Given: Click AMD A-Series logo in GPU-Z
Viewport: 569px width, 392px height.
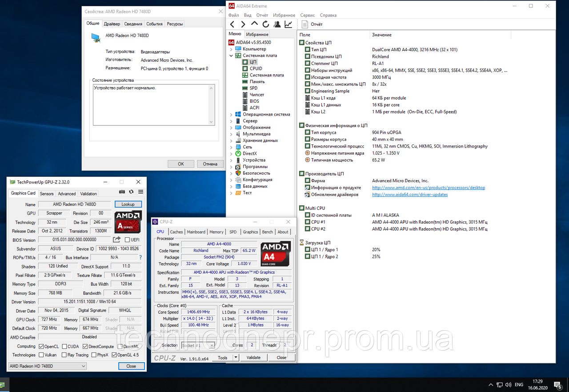Looking at the screenshot, I should (128, 223).
